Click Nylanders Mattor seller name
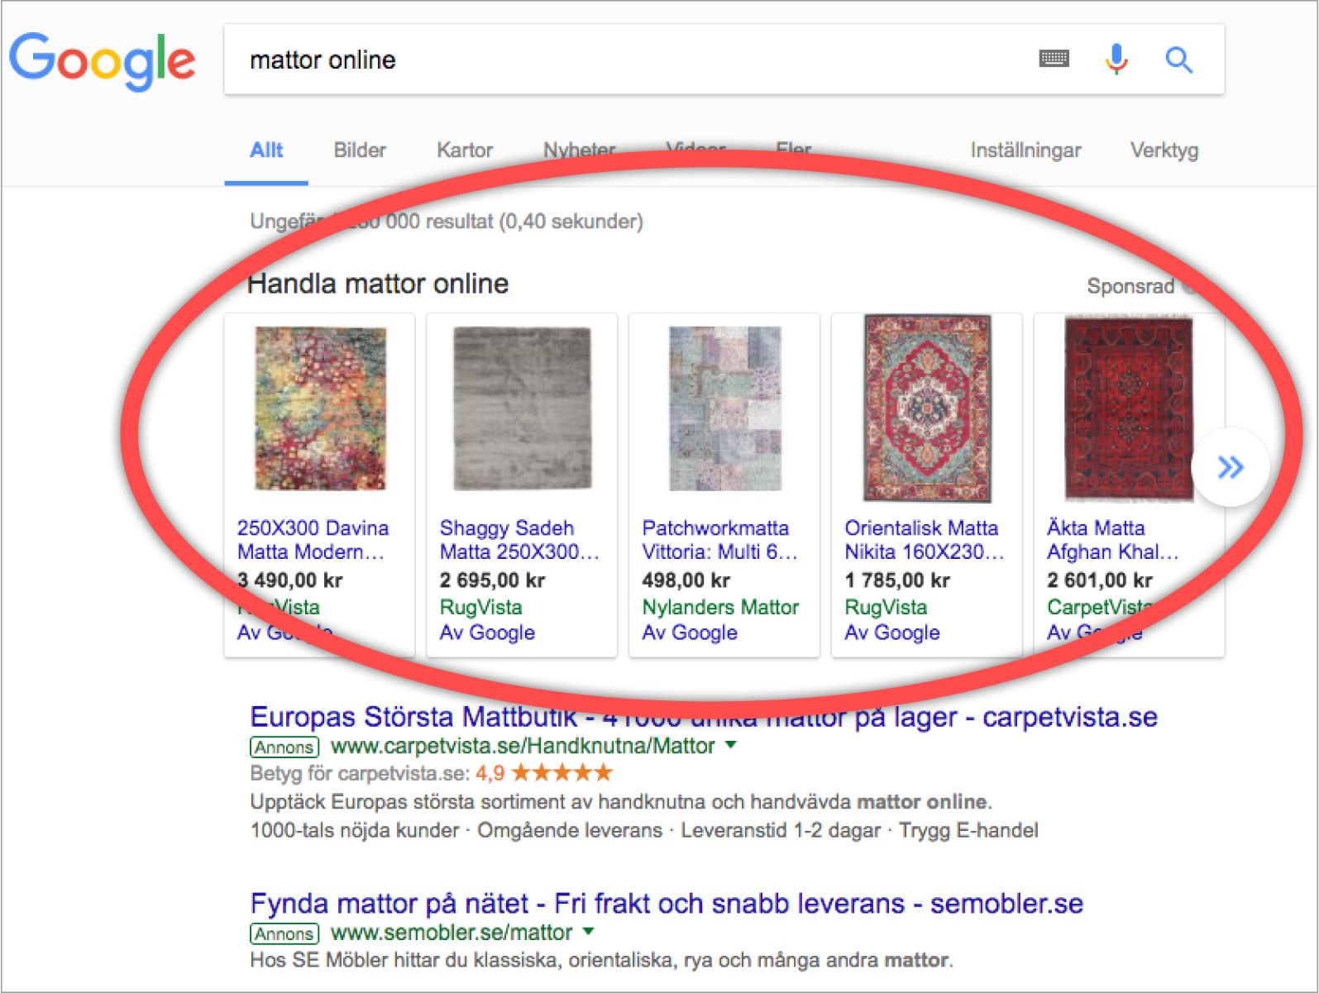The image size is (1319, 993). tap(720, 607)
